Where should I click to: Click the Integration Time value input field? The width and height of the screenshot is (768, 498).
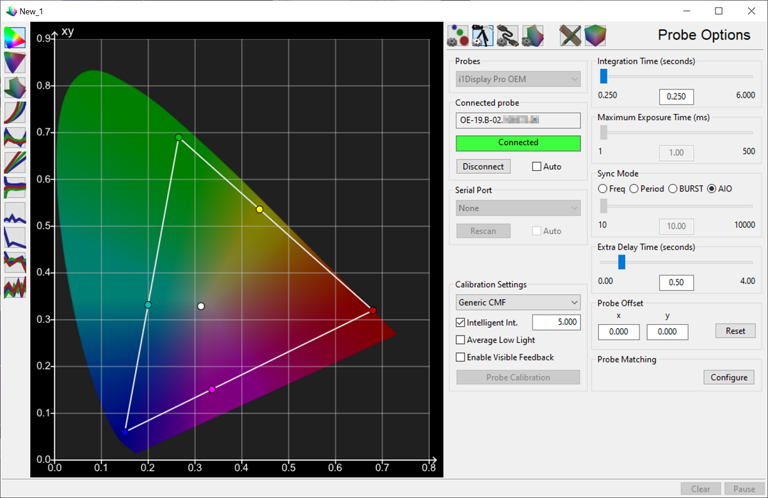[676, 97]
